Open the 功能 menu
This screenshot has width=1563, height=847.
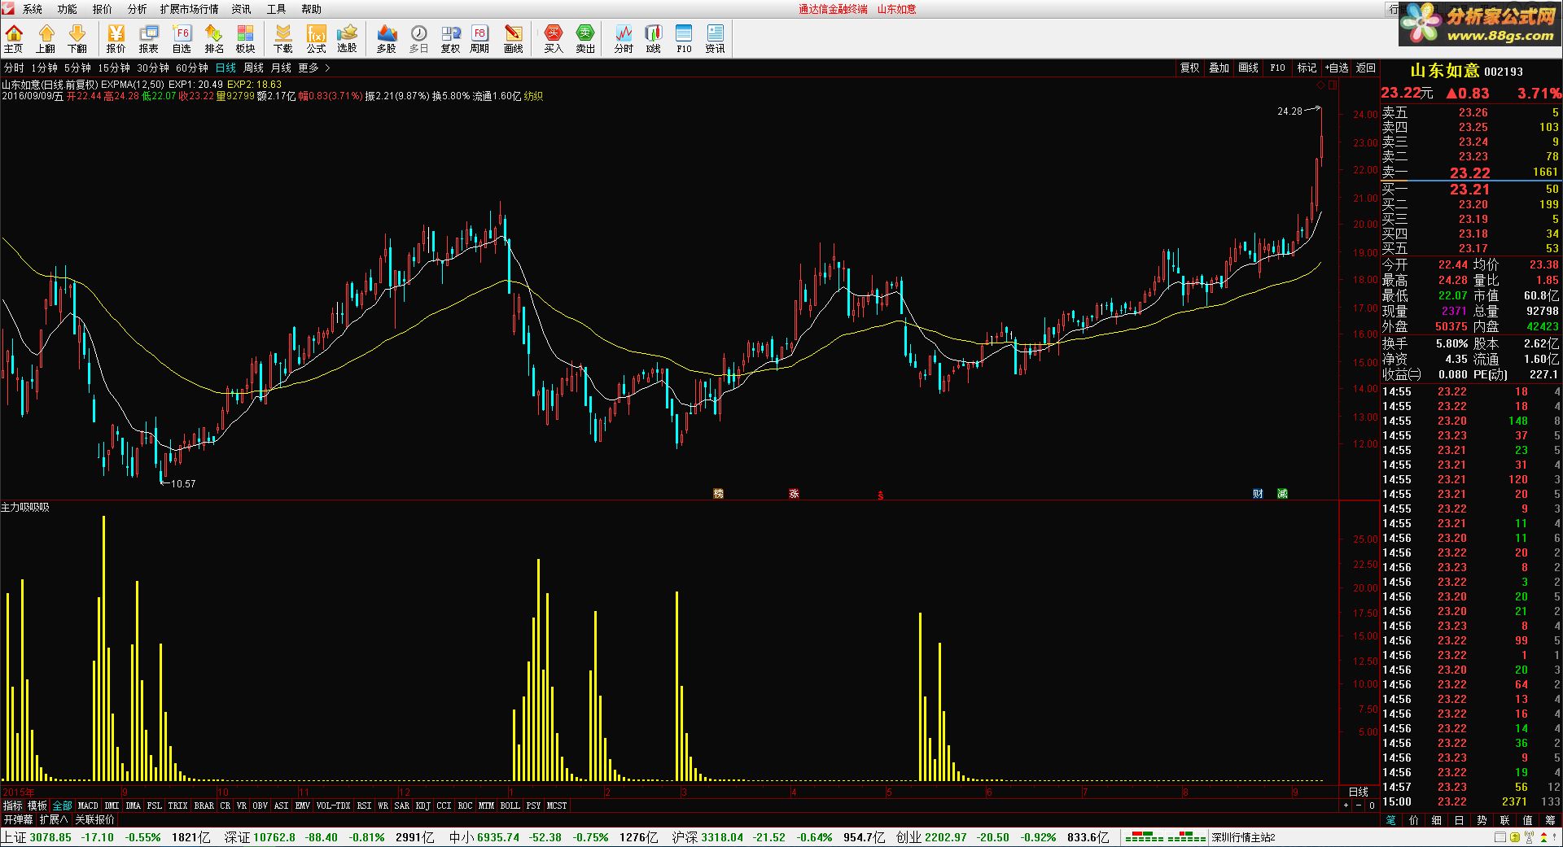67,9
